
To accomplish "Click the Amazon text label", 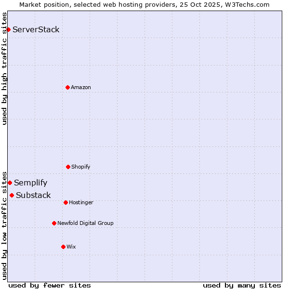I will [81, 87].
